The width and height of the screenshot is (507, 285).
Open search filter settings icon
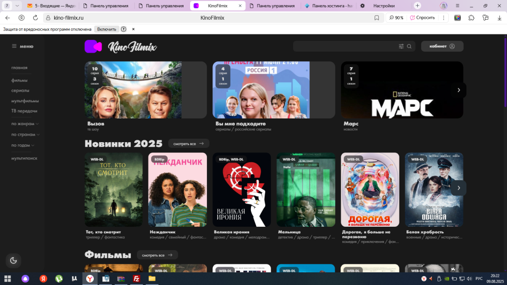pyautogui.click(x=401, y=46)
